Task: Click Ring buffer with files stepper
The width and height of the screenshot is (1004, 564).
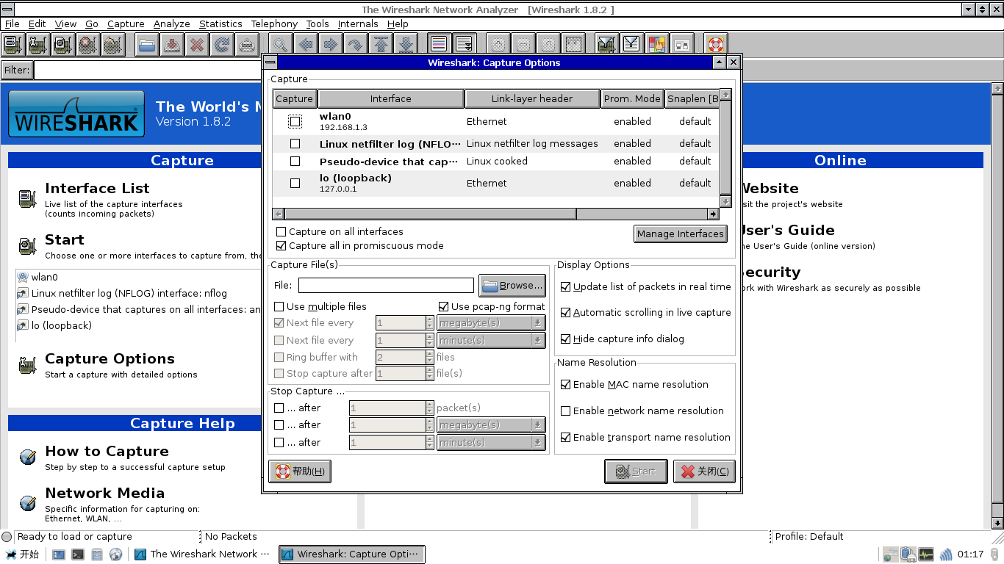Action: [x=429, y=358]
